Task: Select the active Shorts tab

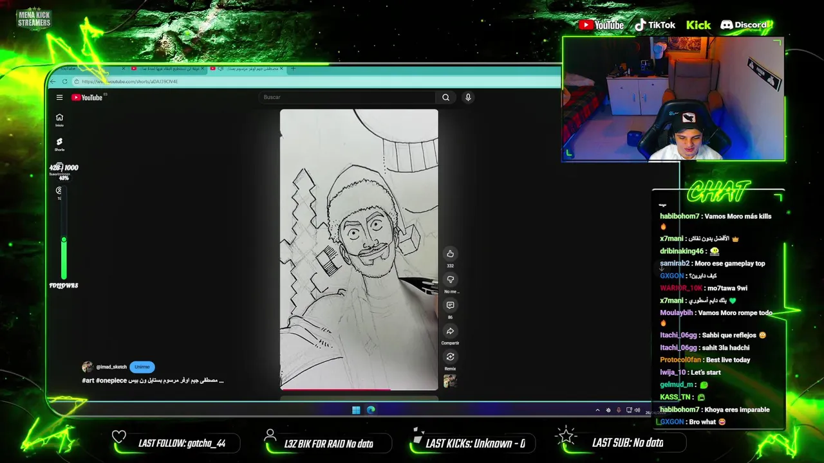Action: 247,68
